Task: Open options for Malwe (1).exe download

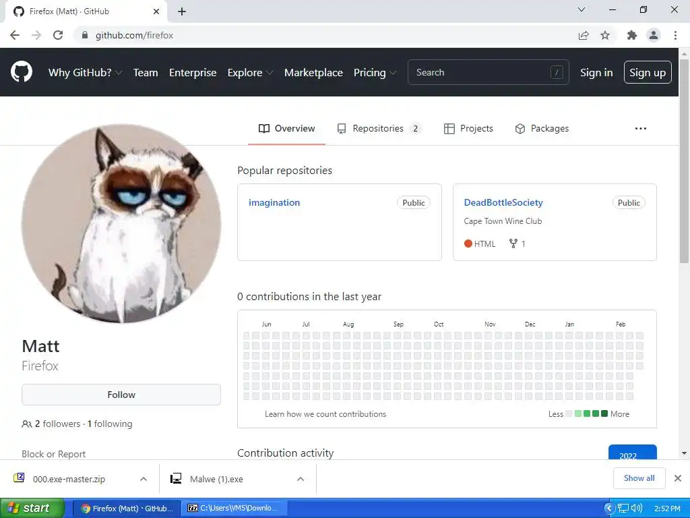Action: tap(301, 479)
